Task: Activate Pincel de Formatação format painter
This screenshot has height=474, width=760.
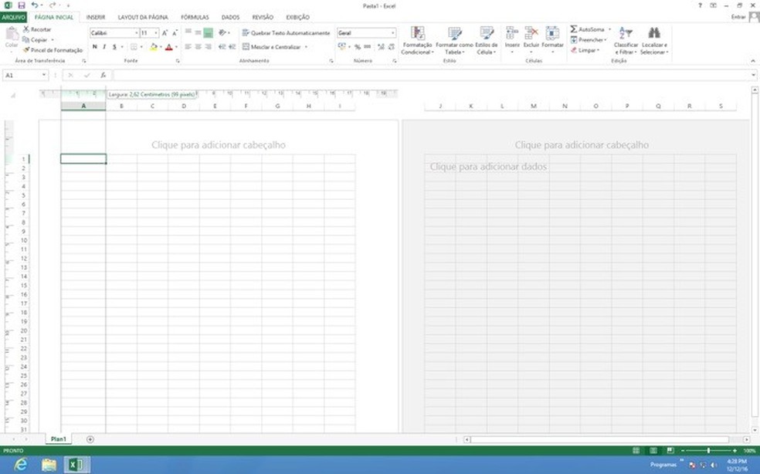Action: [x=53, y=50]
